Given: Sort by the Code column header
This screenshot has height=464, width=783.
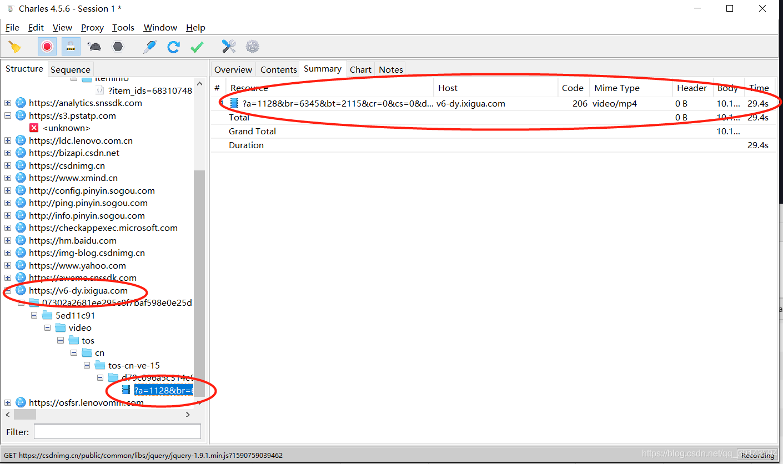Looking at the screenshot, I should [573, 88].
